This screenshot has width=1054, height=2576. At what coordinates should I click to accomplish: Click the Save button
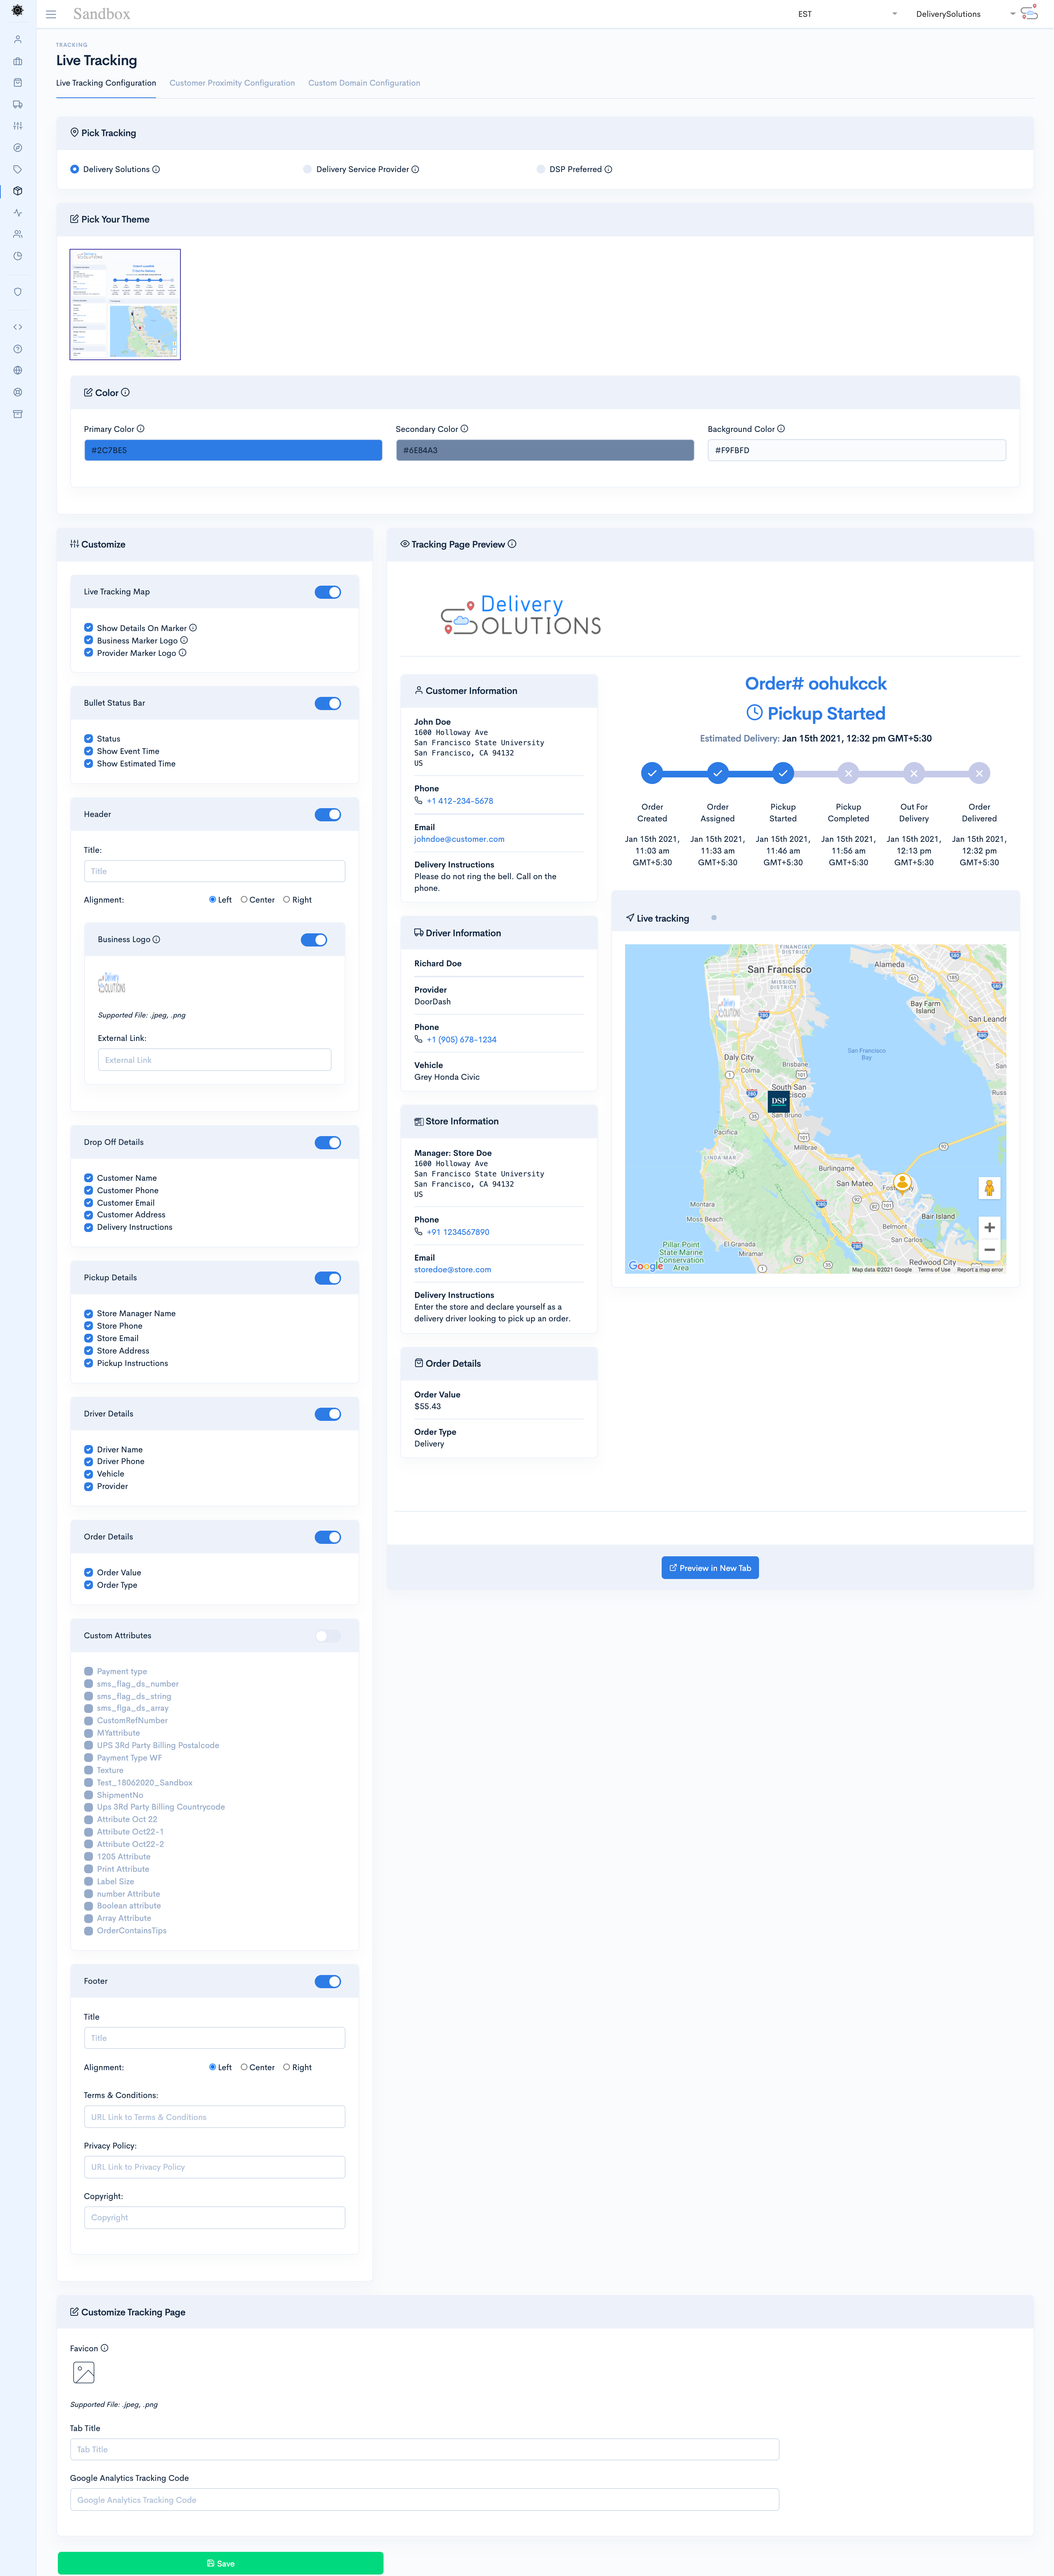click(x=220, y=2563)
